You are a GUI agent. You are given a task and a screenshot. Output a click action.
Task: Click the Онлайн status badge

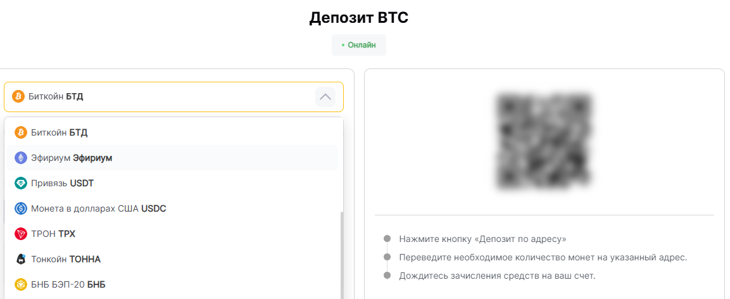359,45
